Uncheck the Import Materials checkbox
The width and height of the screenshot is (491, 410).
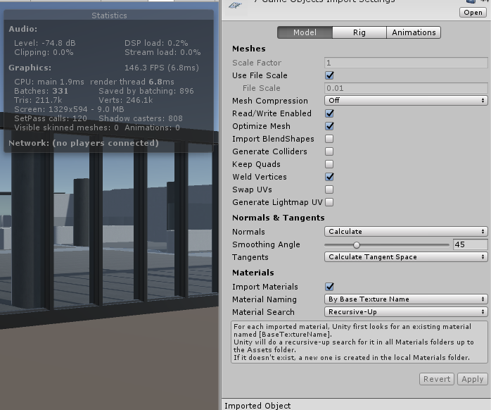coord(329,287)
